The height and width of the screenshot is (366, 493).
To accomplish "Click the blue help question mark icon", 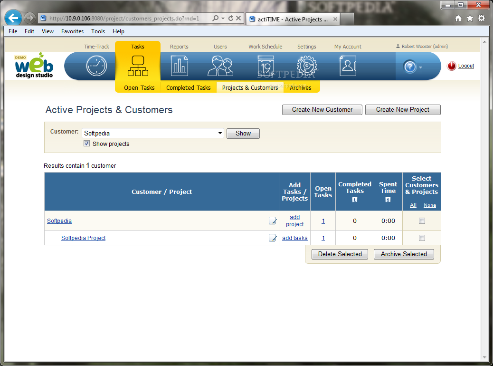I will (410, 67).
